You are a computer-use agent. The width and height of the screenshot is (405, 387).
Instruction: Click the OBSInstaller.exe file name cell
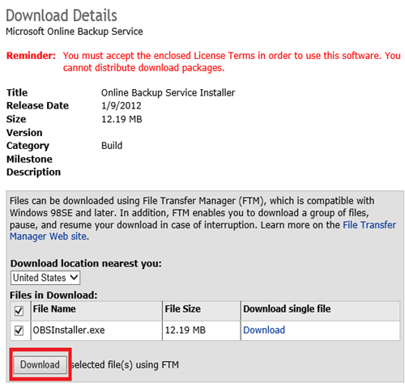pos(96,330)
